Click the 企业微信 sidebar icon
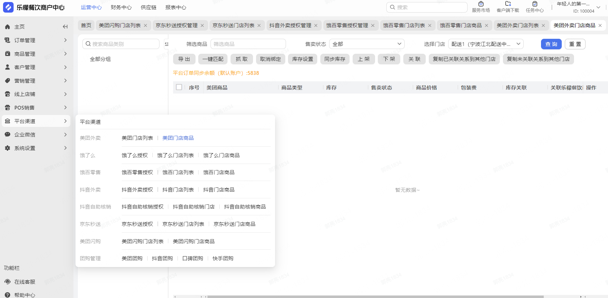Screen dimensions: 608x298 point(7,134)
